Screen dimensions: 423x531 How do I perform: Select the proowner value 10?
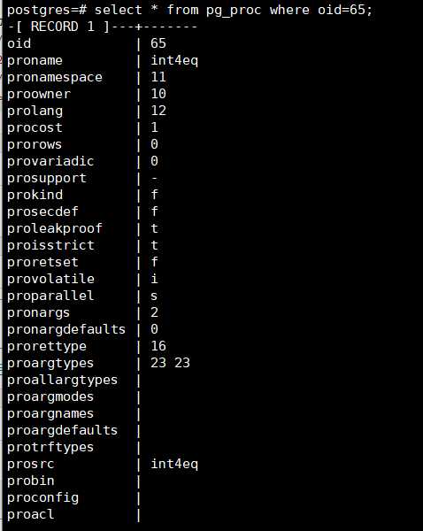point(158,94)
